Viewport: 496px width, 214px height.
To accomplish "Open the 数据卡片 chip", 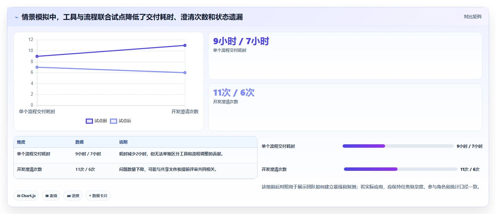I will pyautogui.click(x=98, y=196).
